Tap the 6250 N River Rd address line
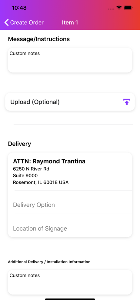This screenshot has width=140, height=303. coord(31,169)
